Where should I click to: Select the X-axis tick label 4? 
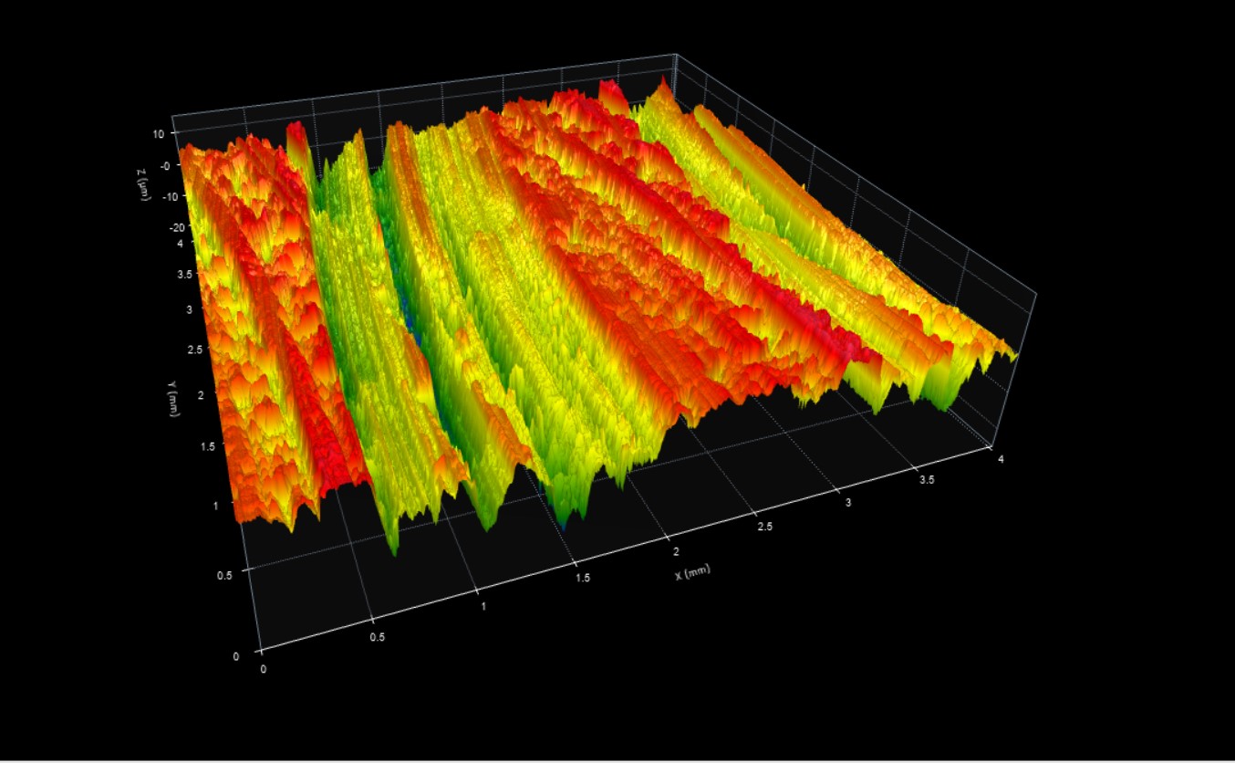click(x=1001, y=459)
